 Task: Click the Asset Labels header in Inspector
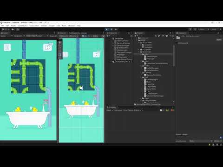pos(182,135)
